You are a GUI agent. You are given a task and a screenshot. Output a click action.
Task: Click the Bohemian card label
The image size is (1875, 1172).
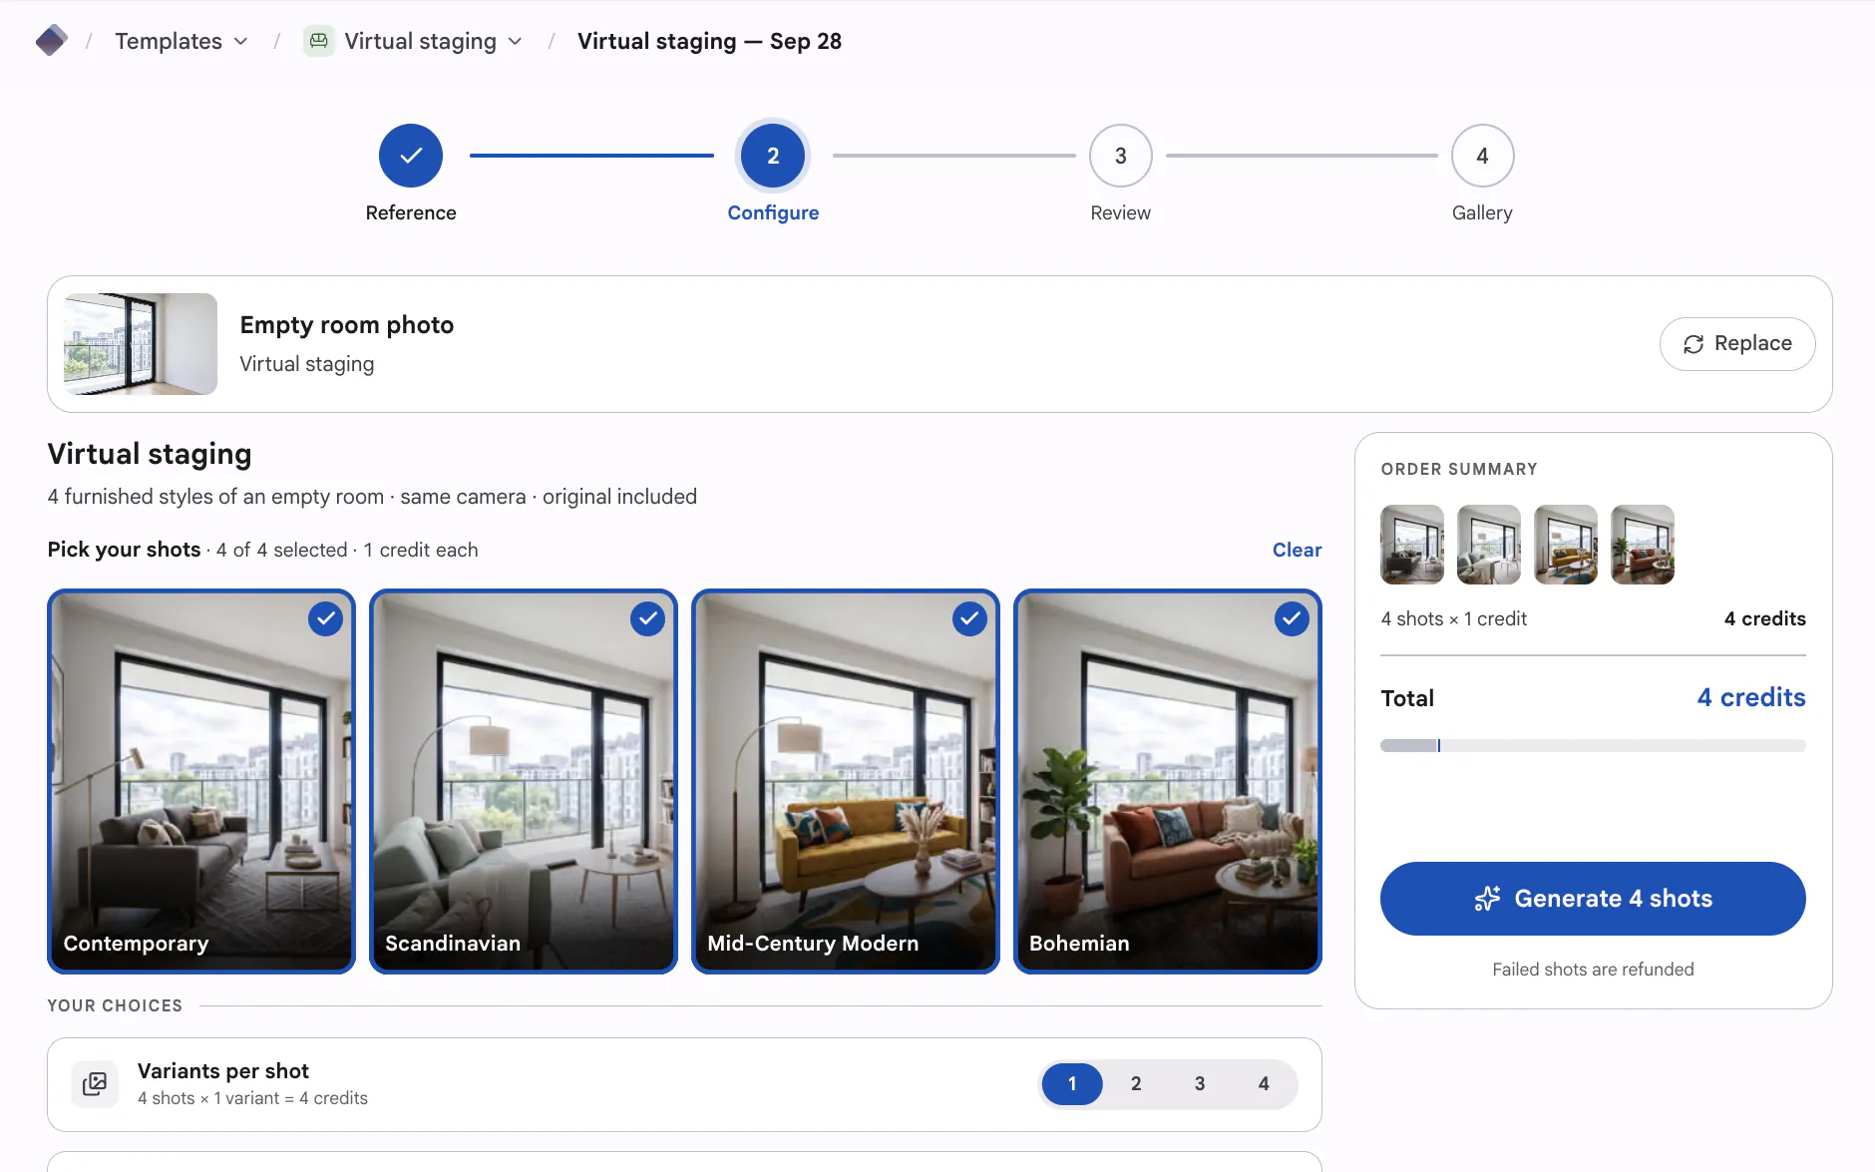coord(1079,944)
